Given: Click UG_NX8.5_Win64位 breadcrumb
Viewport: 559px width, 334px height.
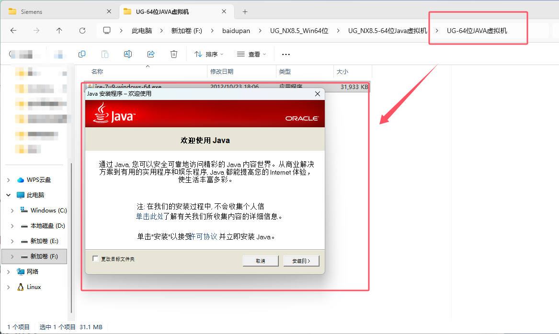Looking at the screenshot, I should (x=299, y=31).
